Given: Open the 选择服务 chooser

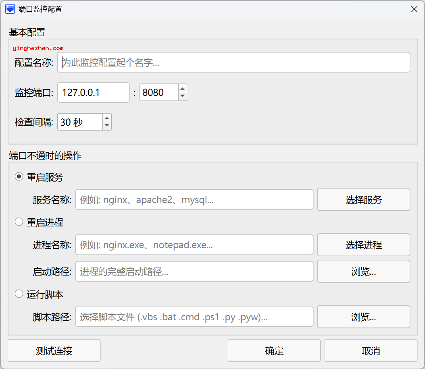Looking at the screenshot, I should click(363, 199).
